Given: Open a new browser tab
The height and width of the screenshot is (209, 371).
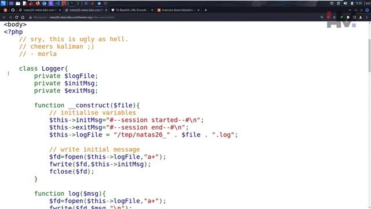Looking at the screenshot, I should point(206,10).
